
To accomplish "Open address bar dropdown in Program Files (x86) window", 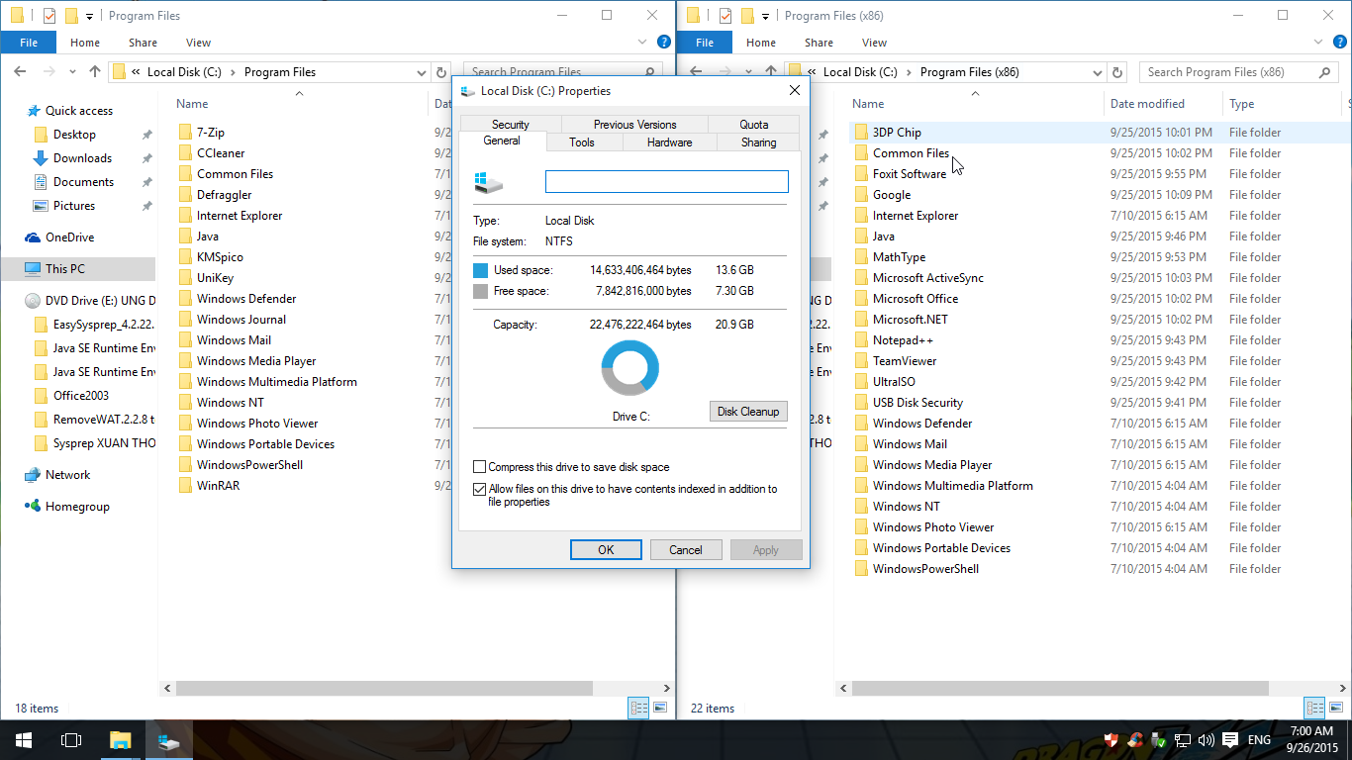I will (1097, 72).
